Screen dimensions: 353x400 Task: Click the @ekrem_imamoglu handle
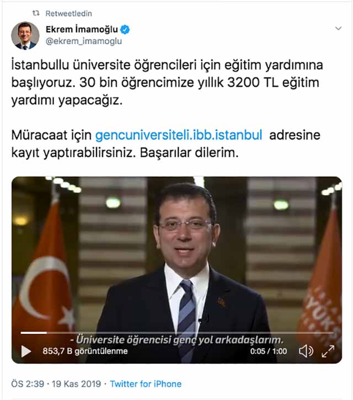click(x=84, y=41)
